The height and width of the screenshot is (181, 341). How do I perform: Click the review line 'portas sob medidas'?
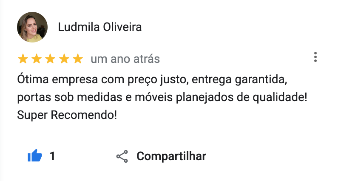tap(162, 97)
